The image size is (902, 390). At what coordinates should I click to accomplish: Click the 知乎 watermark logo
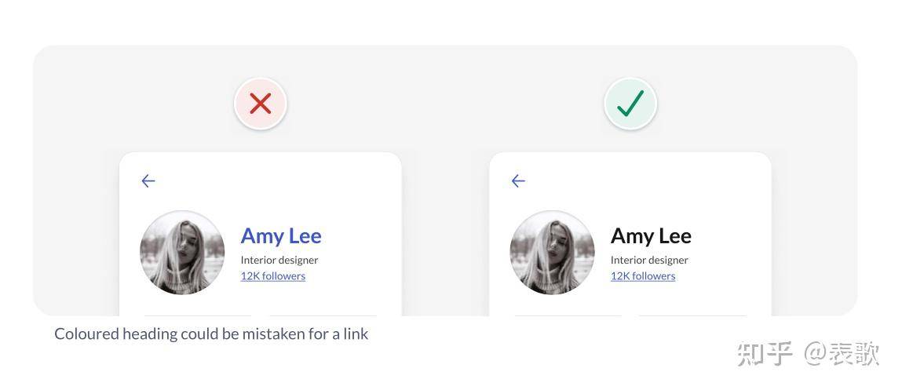pos(765,353)
